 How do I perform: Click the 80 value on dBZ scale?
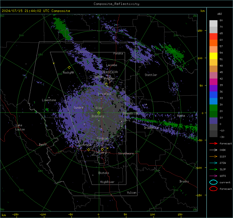pos(221,20)
